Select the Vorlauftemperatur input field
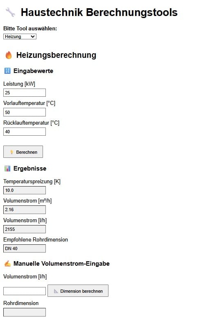 25,112
